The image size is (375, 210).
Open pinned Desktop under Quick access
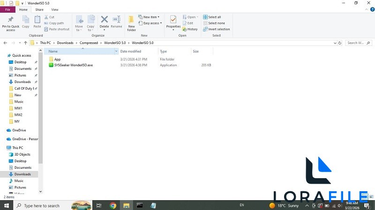[20, 62]
